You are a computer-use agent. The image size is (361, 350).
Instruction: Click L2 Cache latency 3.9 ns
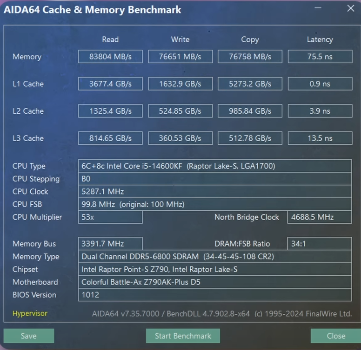click(320, 111)
